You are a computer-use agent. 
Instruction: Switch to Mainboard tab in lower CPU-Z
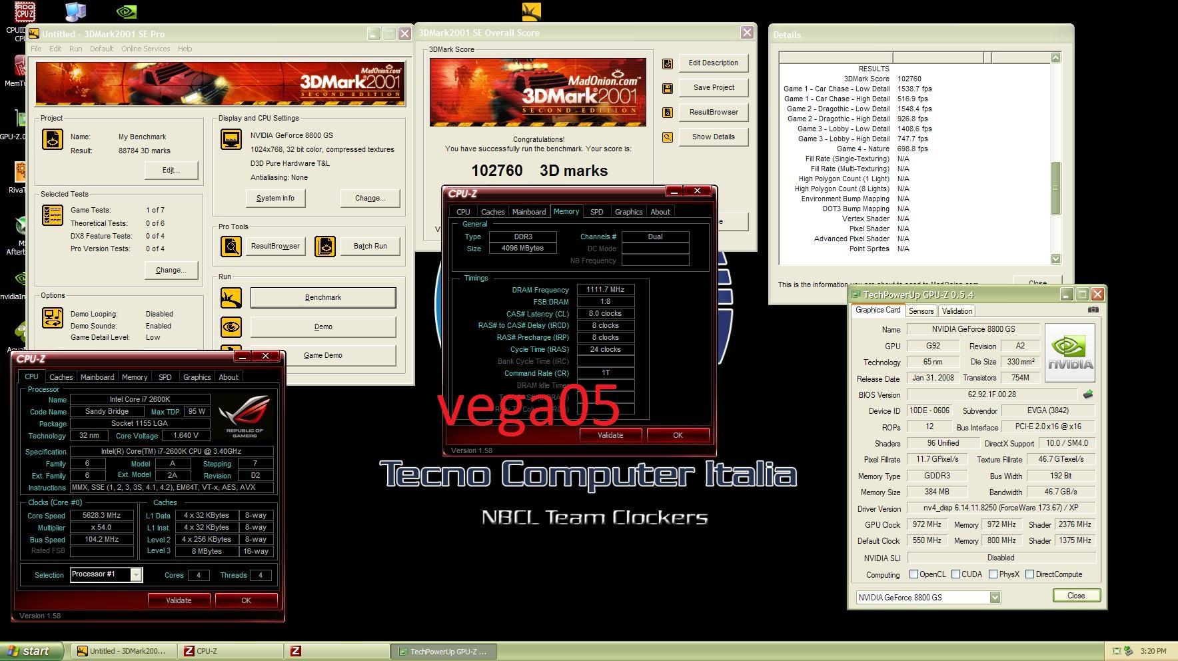(97, 377)
